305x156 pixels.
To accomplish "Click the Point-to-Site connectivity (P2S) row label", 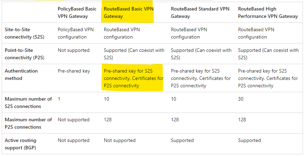I will pos(25,54).
